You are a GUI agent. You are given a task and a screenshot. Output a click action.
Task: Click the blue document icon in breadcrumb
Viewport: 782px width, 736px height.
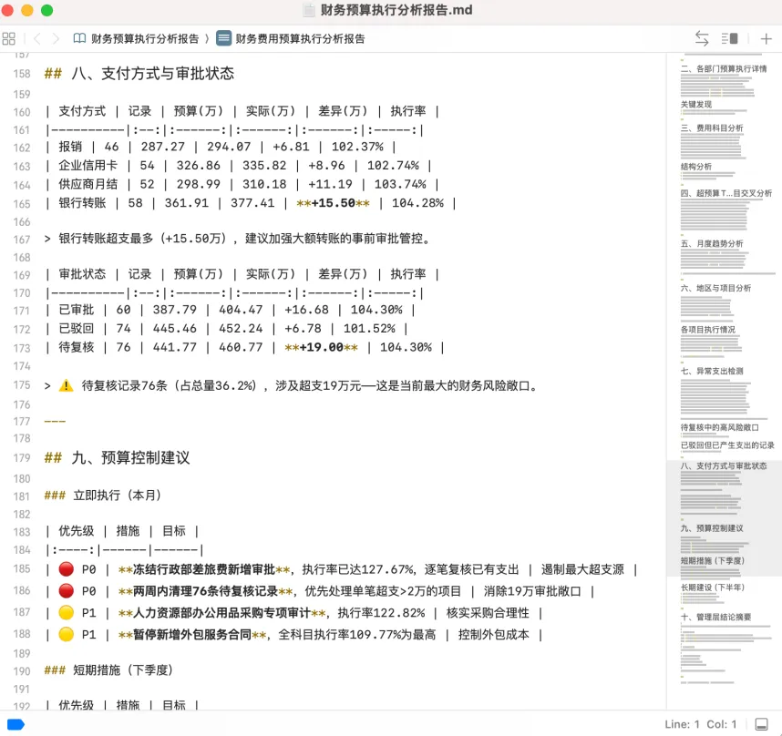coord(223,38)
